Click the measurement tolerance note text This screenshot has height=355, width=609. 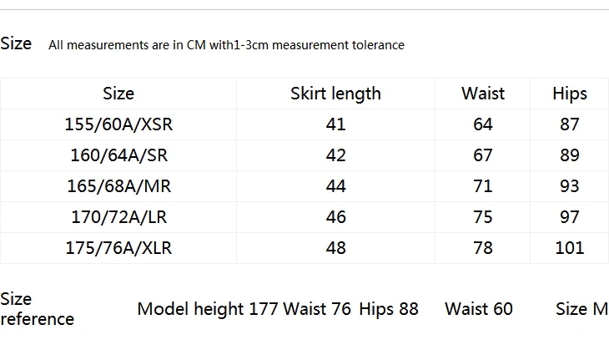point(226,45)
